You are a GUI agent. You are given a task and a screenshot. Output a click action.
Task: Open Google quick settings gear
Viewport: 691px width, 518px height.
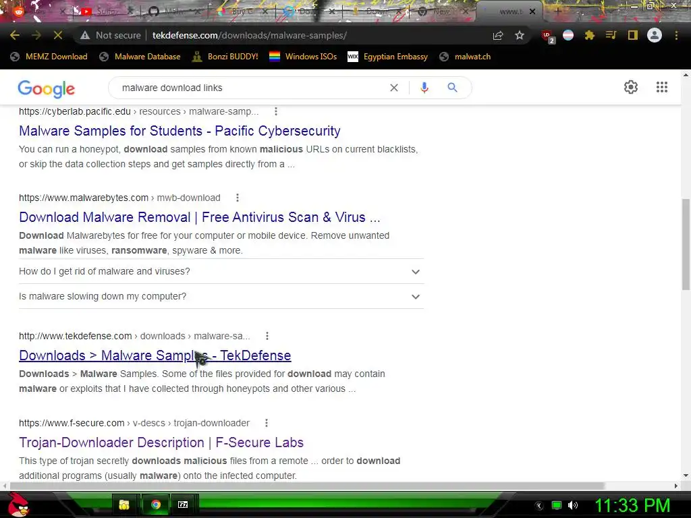coord(631,87)
